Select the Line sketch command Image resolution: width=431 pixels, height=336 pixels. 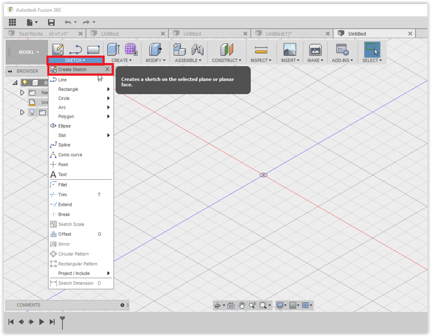pyautogui.click(x=62, y=80)
